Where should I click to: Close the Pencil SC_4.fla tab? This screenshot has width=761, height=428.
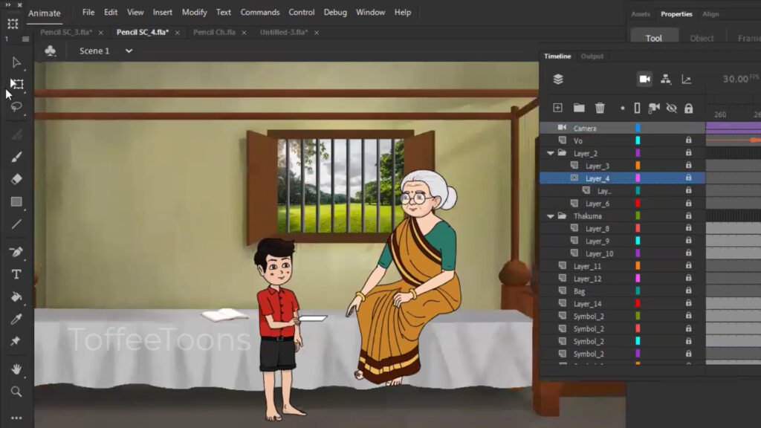pos(177,33)
